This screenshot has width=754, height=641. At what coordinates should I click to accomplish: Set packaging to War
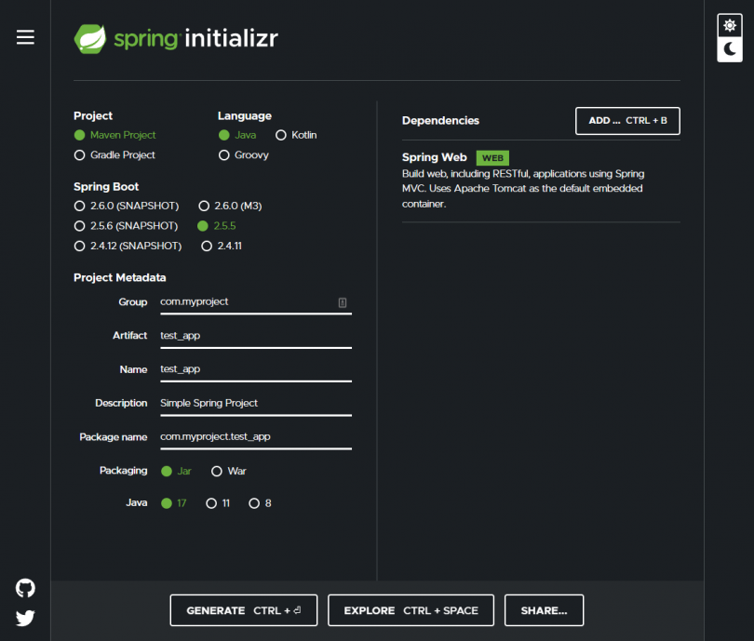click(217, 472)
